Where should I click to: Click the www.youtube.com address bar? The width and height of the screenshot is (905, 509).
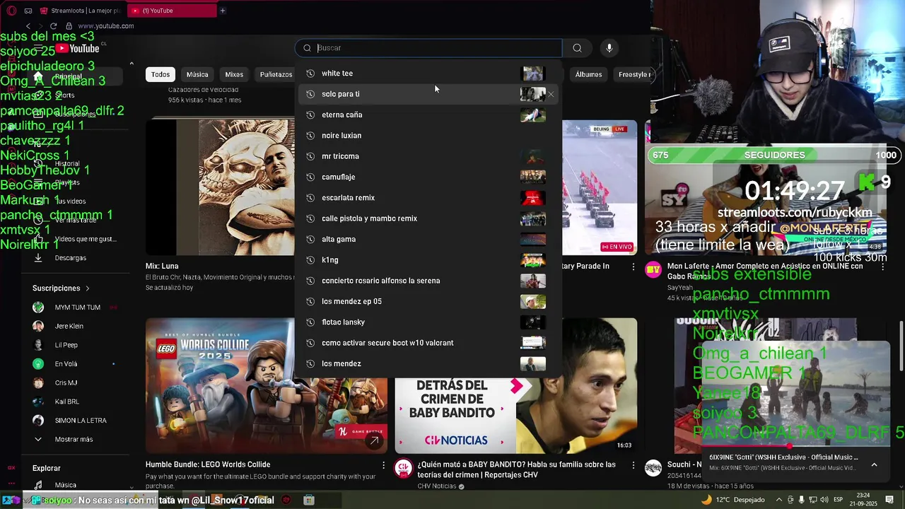point(106,26)
